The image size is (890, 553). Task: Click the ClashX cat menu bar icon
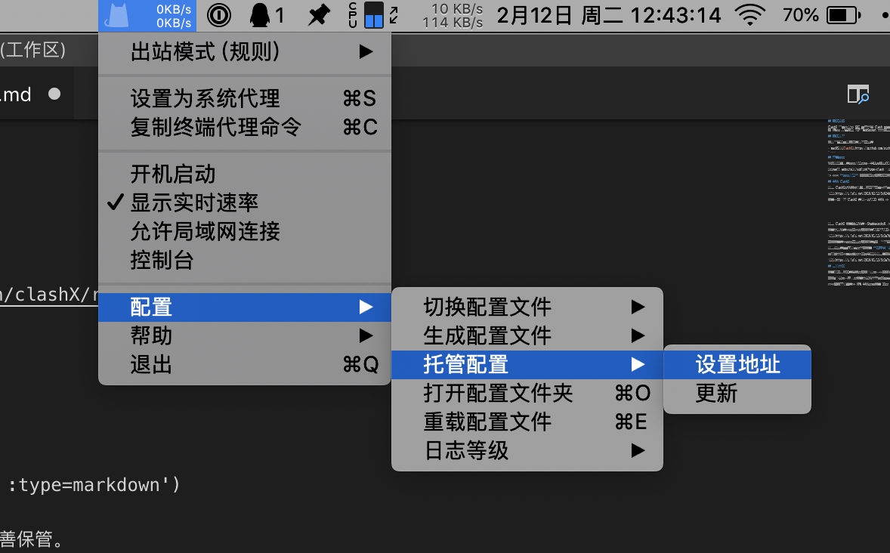(117, 15)
